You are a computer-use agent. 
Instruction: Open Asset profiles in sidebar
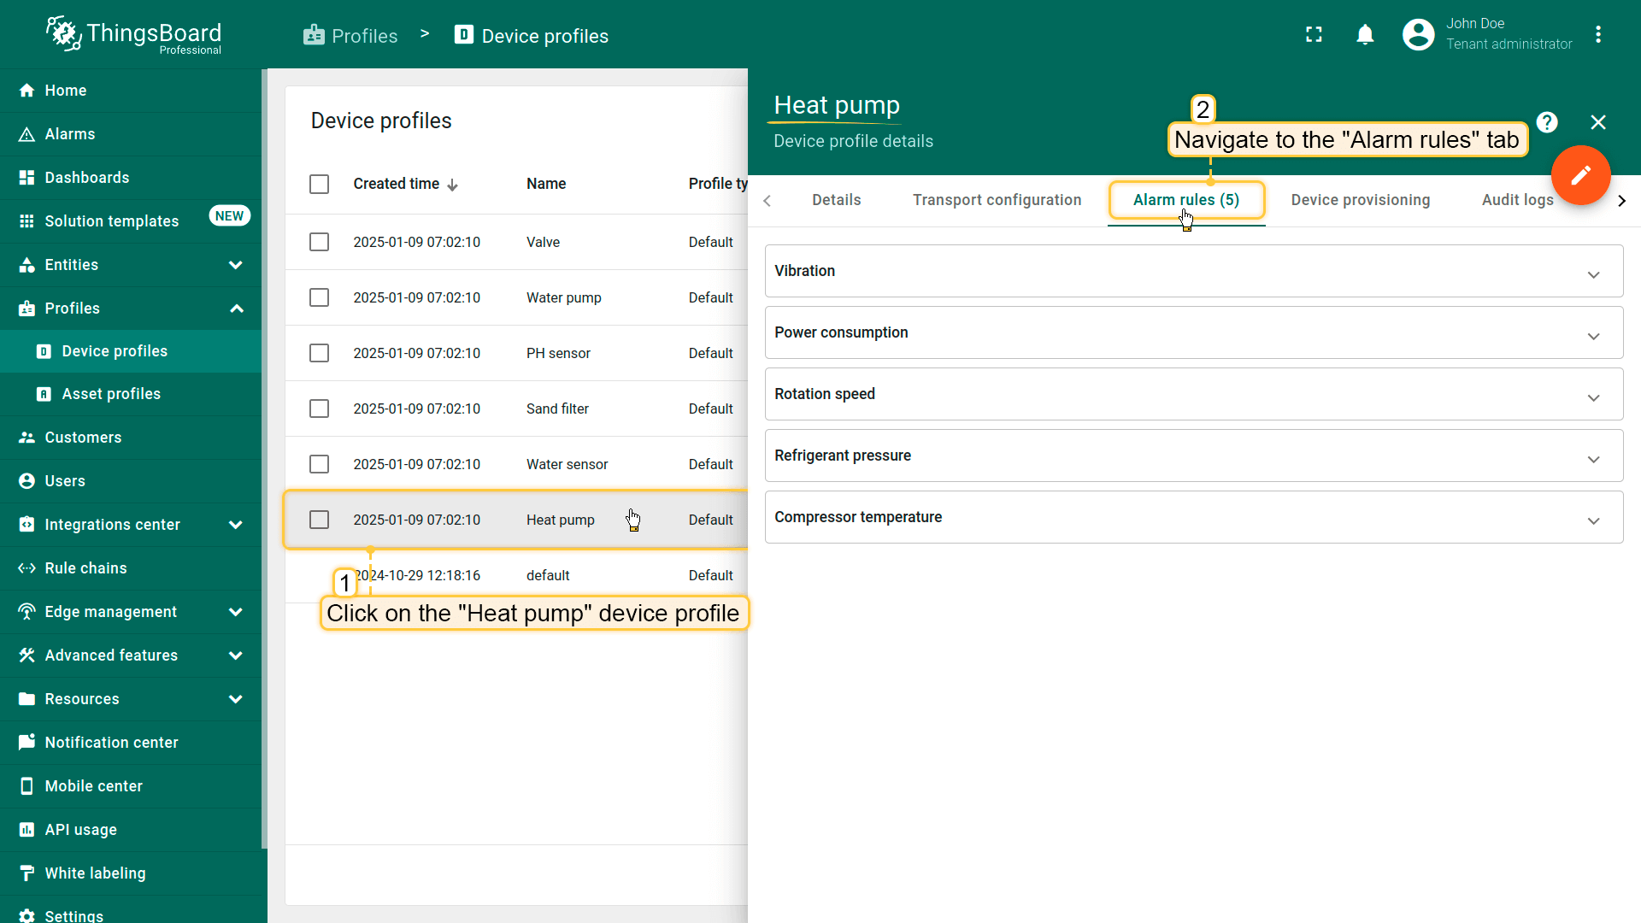click(111, 394)
